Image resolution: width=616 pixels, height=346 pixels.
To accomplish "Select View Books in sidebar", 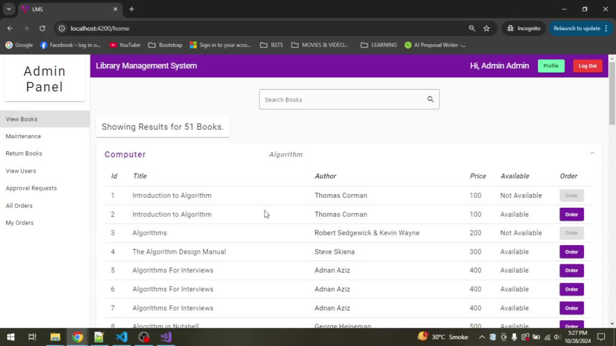I will click(45, 119).
